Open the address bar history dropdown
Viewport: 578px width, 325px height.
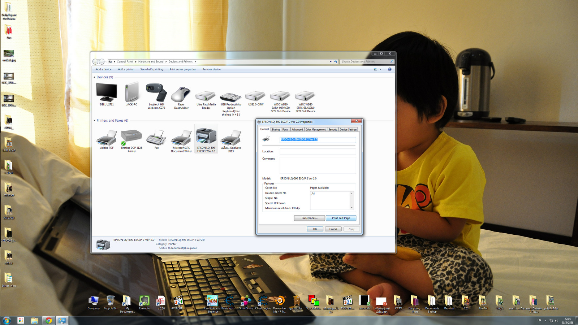coord(331,62)
